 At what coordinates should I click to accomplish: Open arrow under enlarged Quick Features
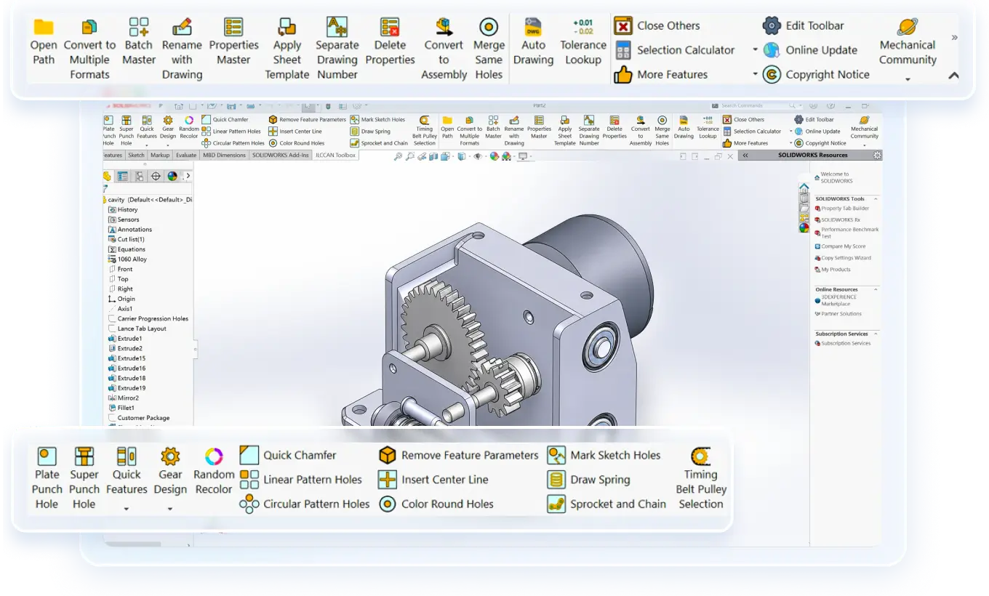click(x=127, y=509)
